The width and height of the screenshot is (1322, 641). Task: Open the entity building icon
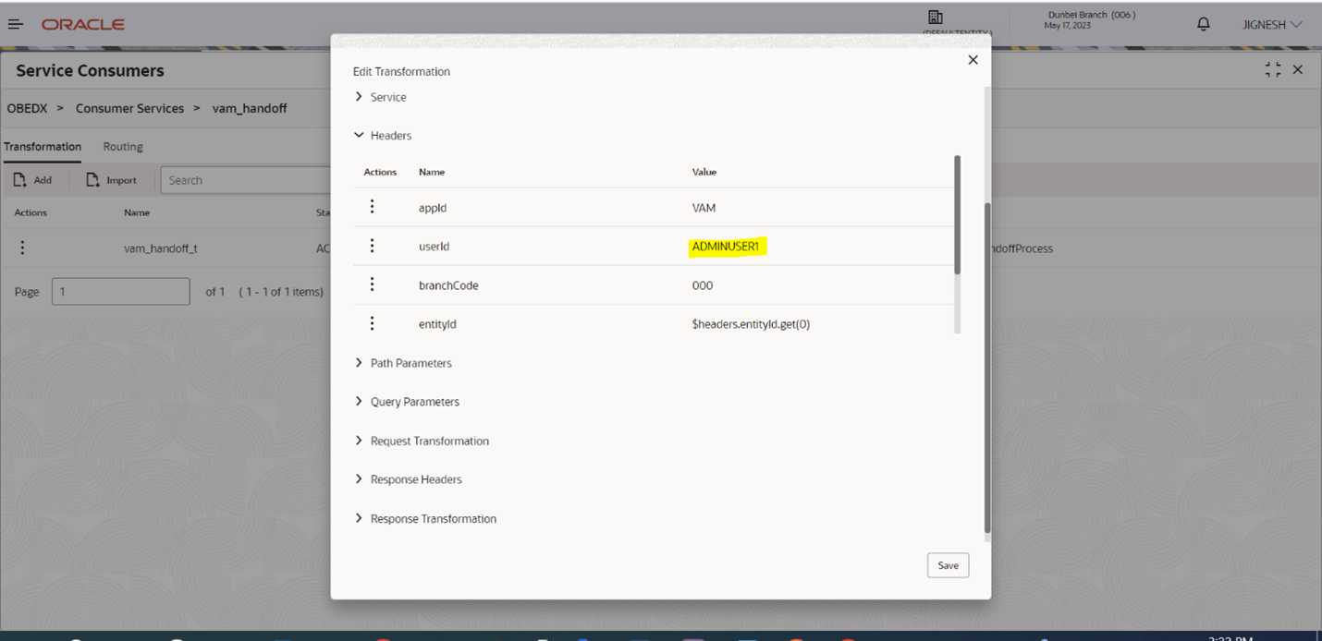pos(935,18)
